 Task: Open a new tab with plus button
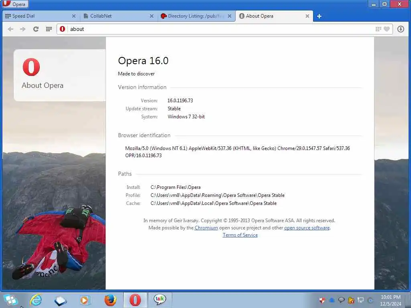319,16
